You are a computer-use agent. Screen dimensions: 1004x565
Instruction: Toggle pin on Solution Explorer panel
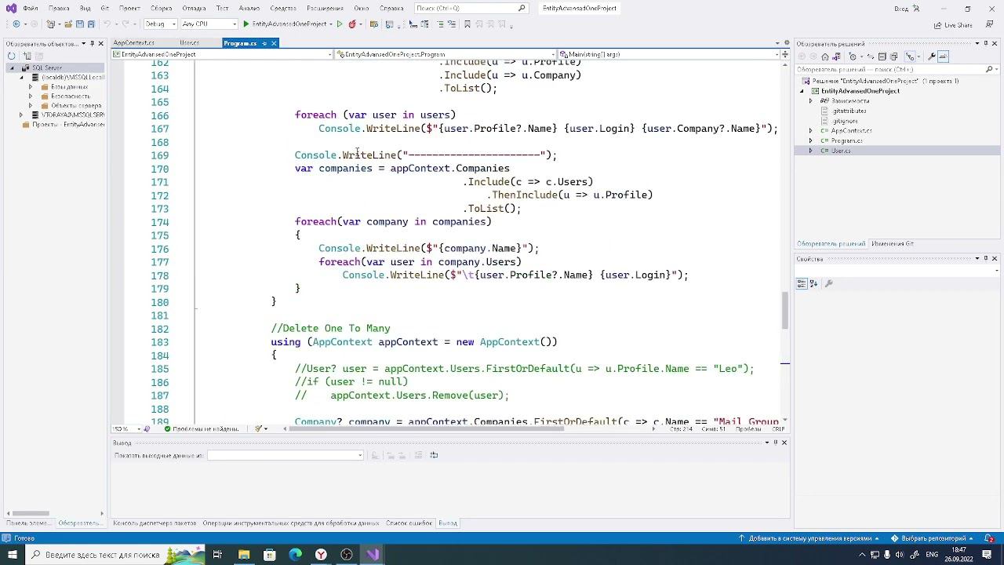coord(985,43)
